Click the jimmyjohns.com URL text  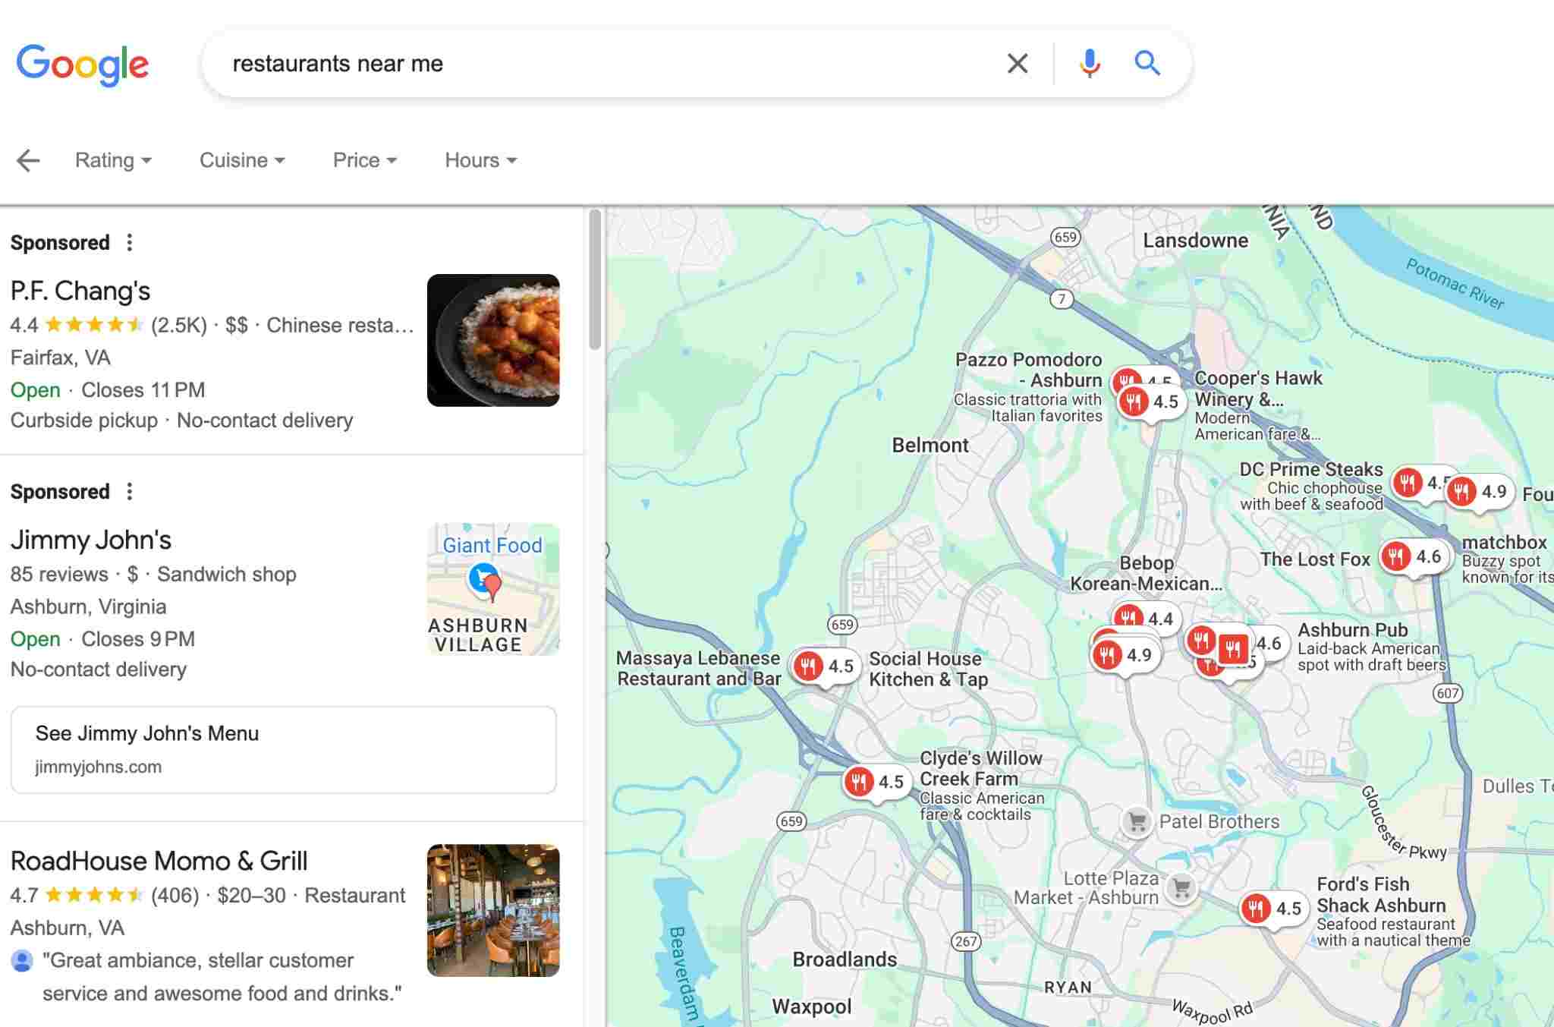(98, 767)
